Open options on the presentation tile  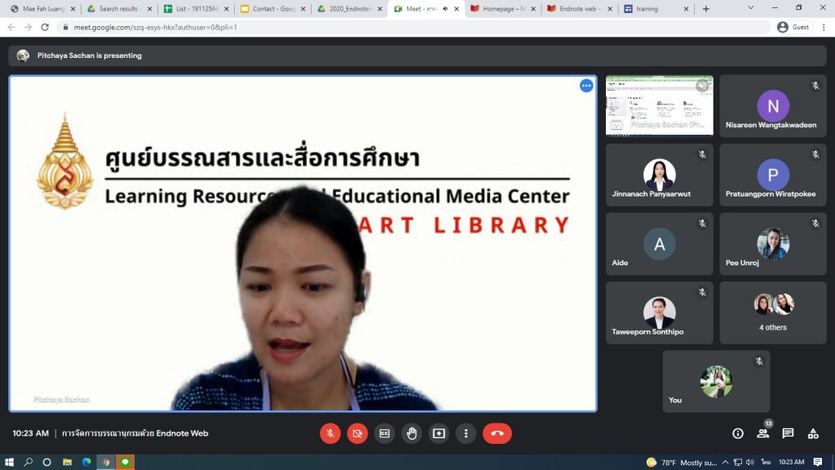pos(586,86)
